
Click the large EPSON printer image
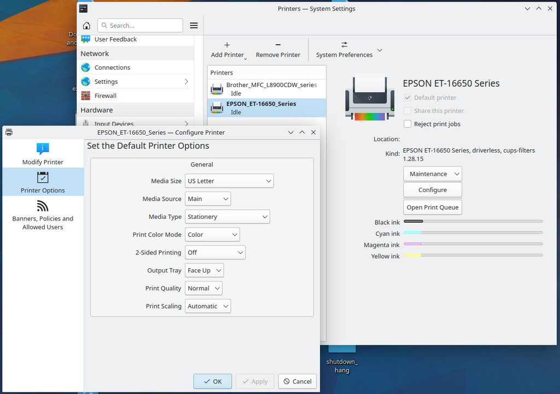tap(370, 98)
